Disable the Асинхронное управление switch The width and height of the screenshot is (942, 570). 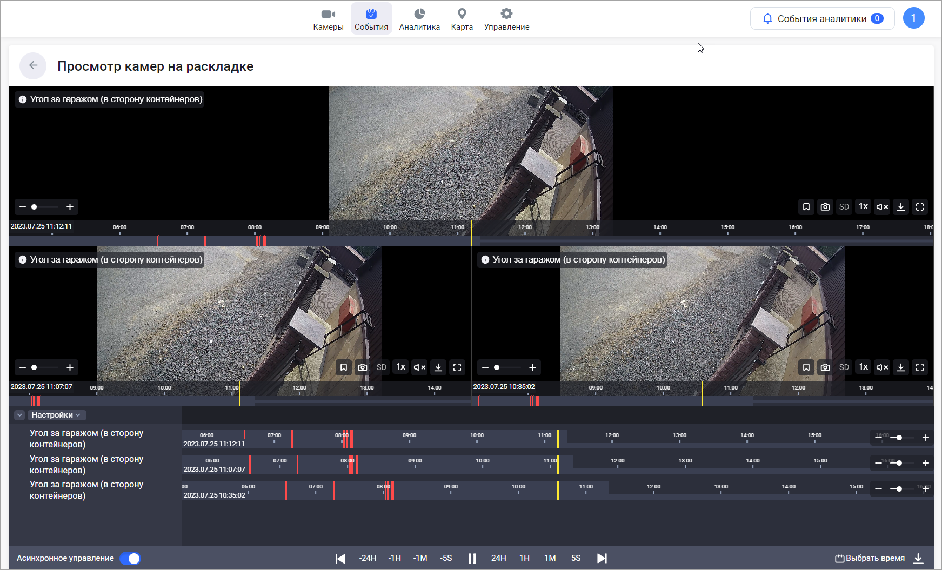130,558
